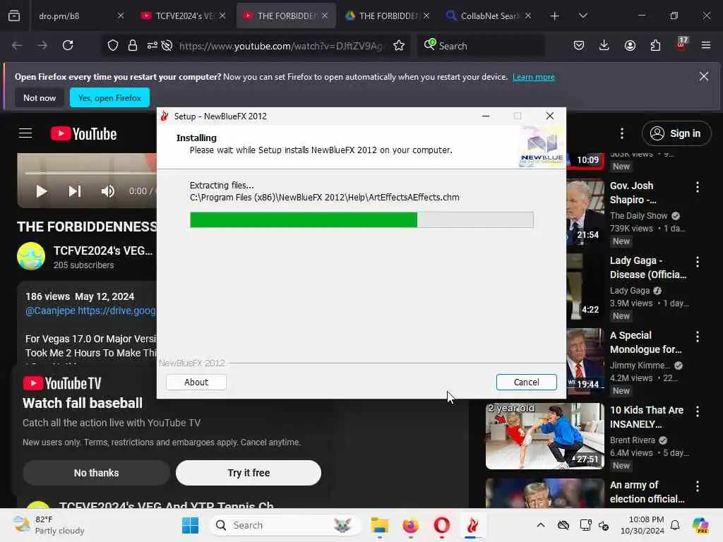Open the Copilot icon in the taskbar
Viewport: 723px width, 542px height.
(700, 525)
